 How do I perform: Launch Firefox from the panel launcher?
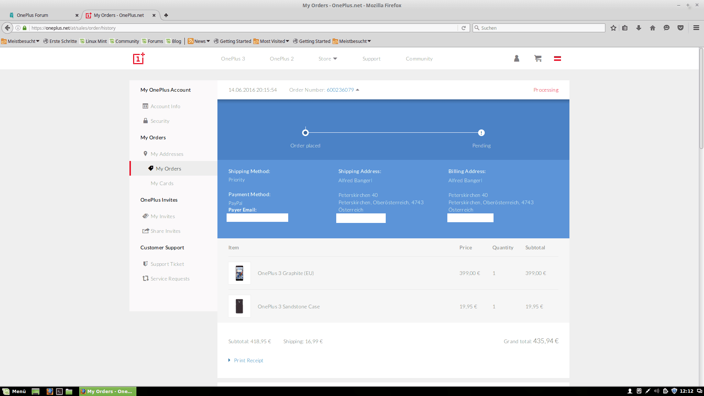point(50,391)
